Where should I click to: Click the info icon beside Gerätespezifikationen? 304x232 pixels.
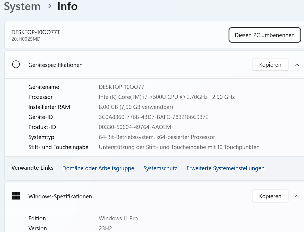point(16,64)
